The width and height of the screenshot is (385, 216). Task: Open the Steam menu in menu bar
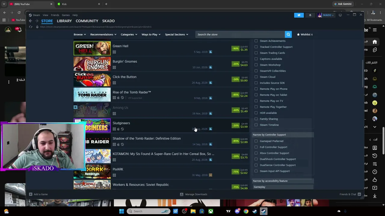36,15
